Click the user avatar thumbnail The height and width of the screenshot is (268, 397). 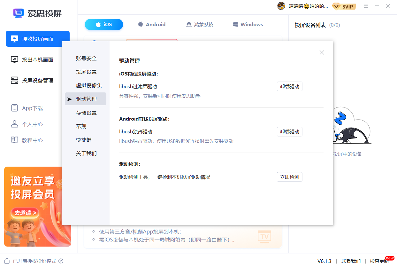281,6
